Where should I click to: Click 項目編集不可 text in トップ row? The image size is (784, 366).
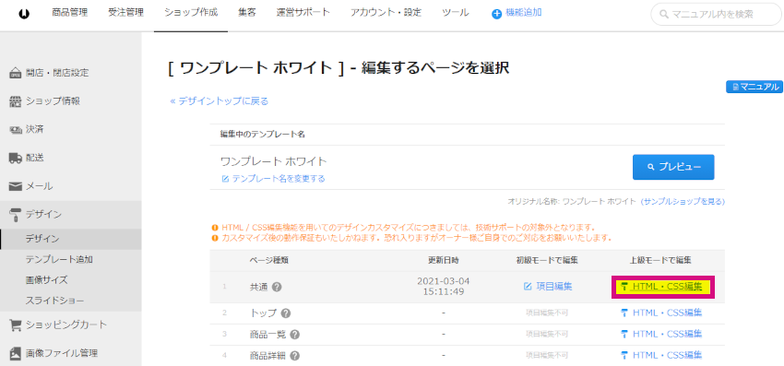(547, 313)
